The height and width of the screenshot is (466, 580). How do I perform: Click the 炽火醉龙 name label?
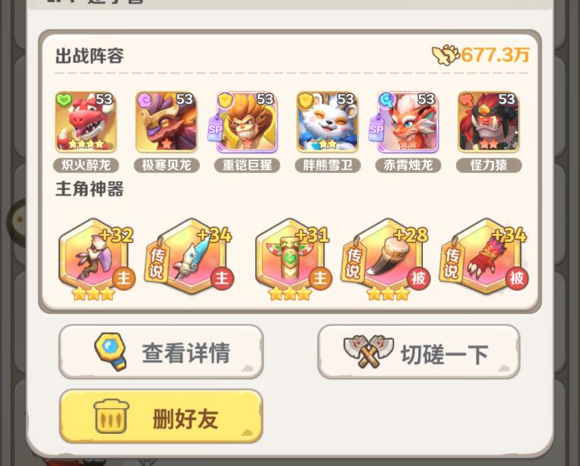click(x=86, y=165)
